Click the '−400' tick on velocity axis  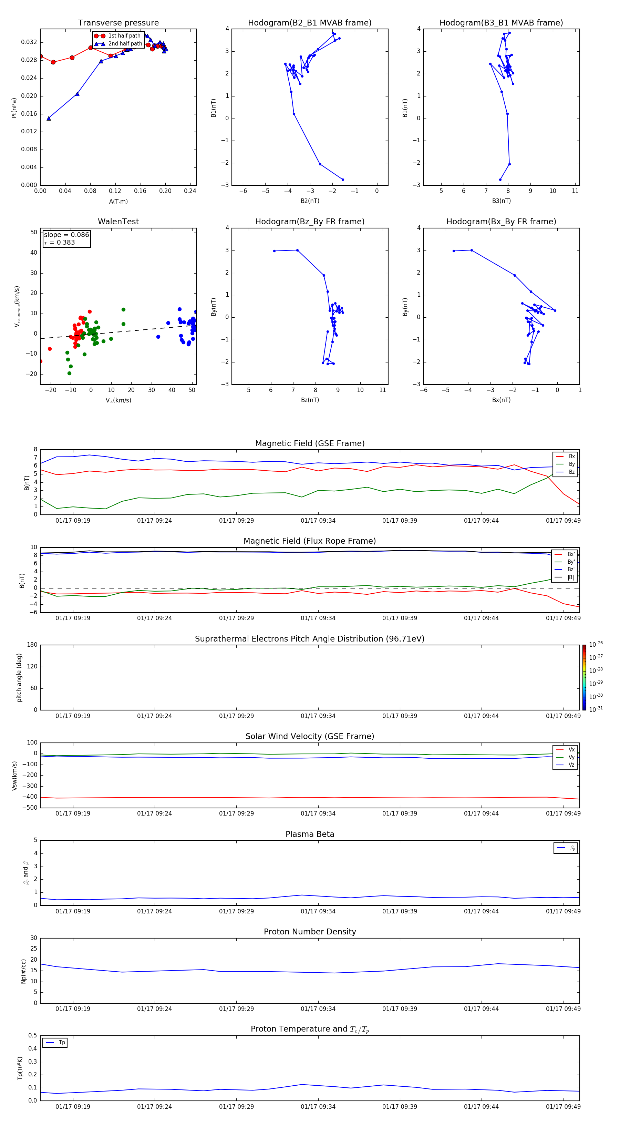29,797
